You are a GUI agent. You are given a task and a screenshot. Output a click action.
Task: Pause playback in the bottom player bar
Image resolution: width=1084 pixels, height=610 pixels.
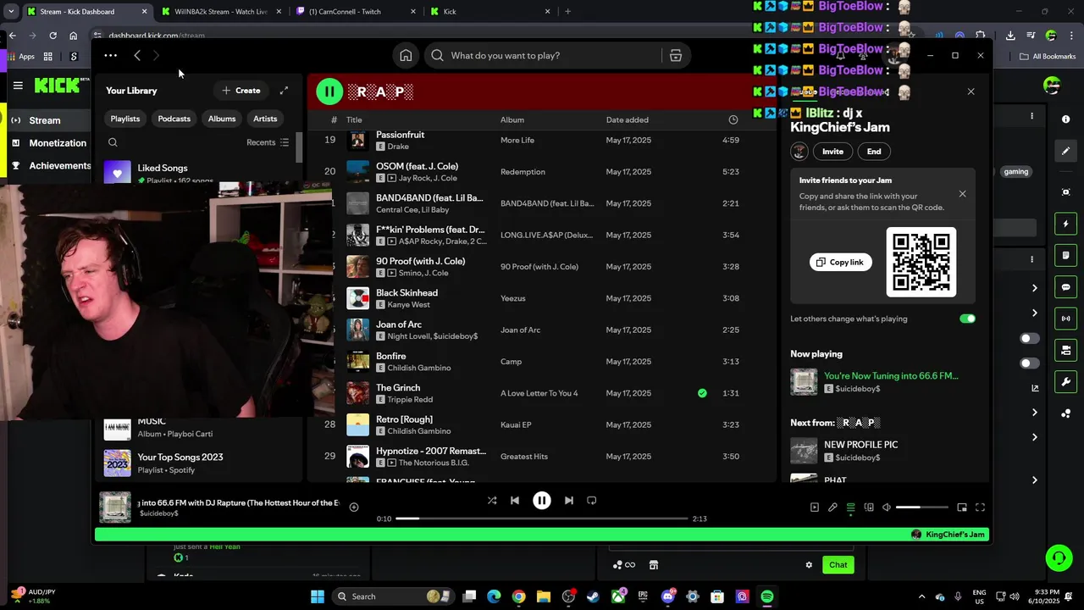tap(542, 501)
